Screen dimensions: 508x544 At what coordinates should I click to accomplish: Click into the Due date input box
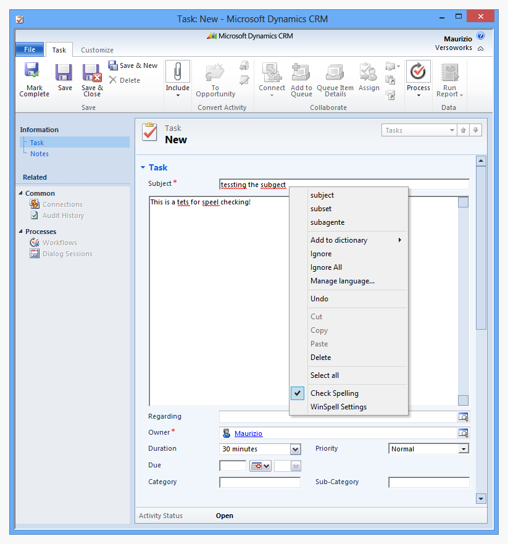[x=233, y=466]
